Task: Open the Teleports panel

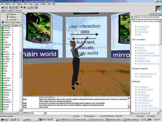Action: click(x=11, y=17)
